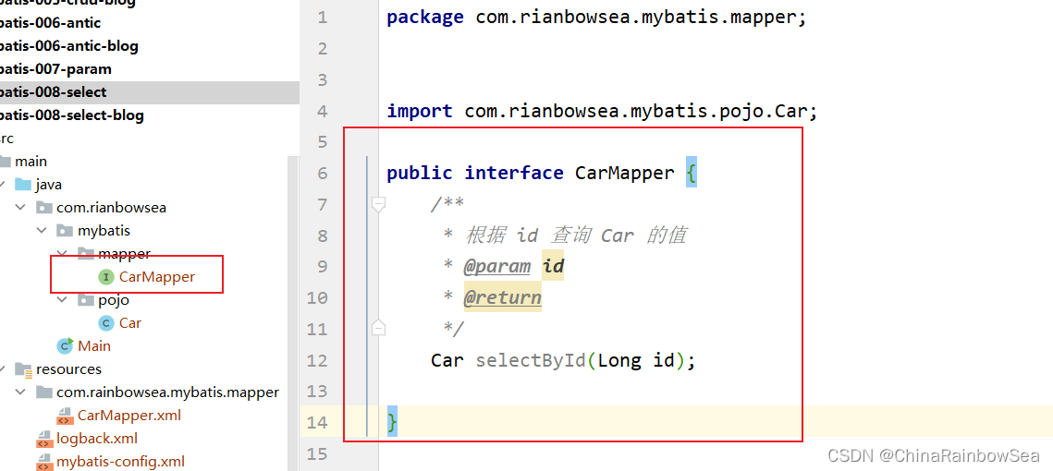Screen dimensions: 1053x471
Task: Click line number 12 in the gutter
Action: 317,361
